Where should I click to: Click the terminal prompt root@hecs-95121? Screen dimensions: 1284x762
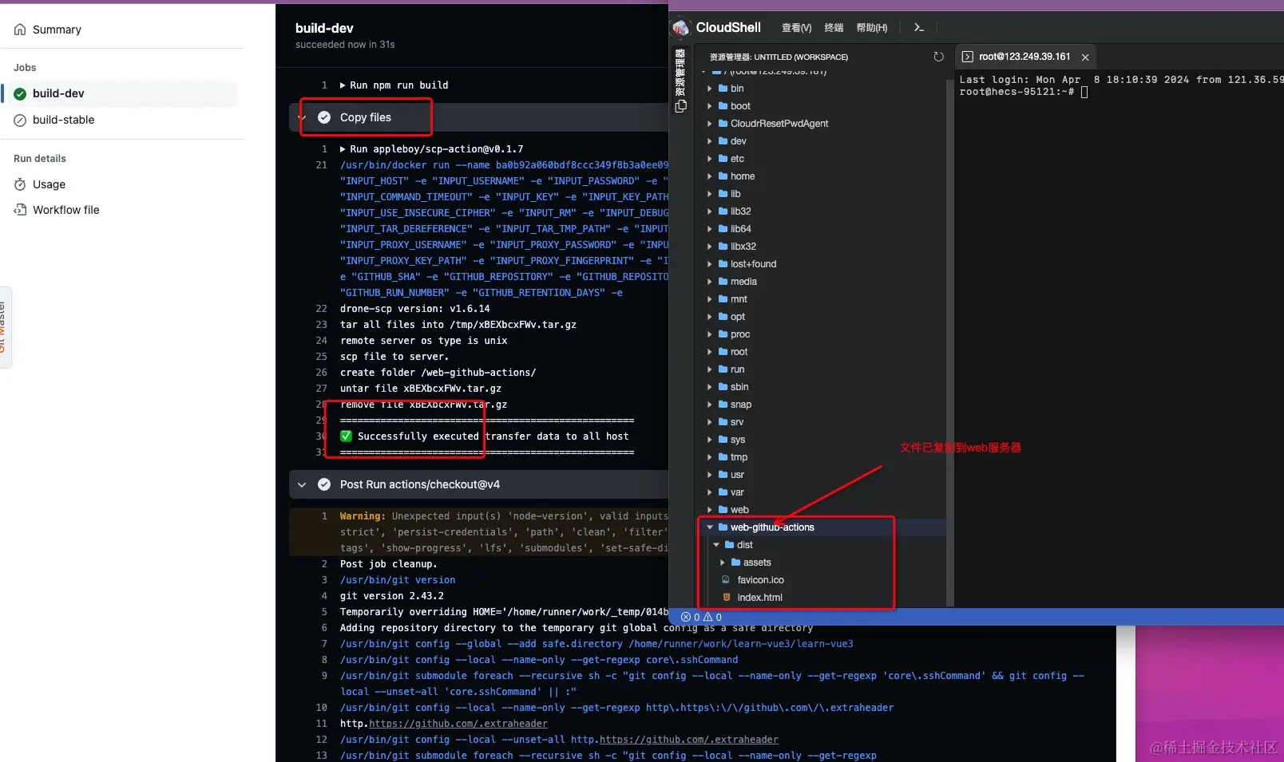1016,92
